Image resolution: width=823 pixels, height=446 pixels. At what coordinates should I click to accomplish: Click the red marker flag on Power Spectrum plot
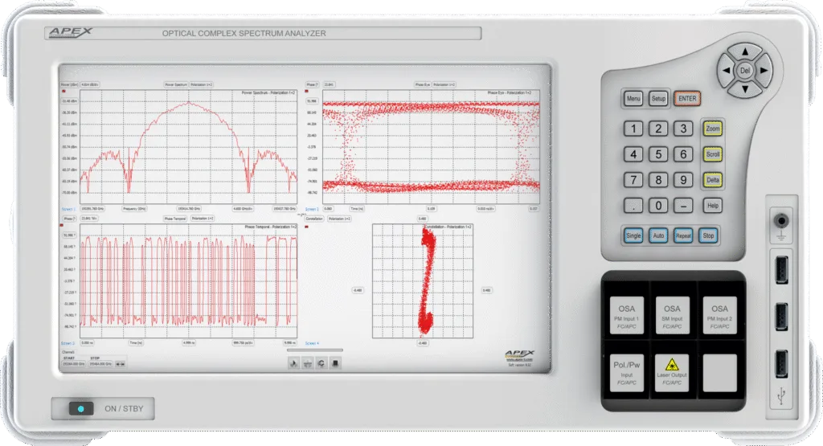pyautogui.click(x=63, y=92)
